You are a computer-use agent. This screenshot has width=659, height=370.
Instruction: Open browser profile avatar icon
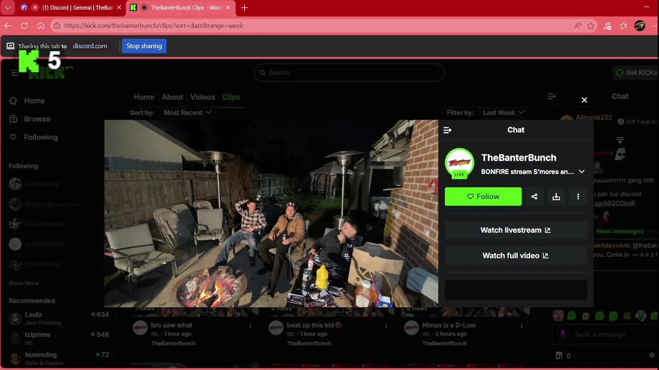coord(640,26)
